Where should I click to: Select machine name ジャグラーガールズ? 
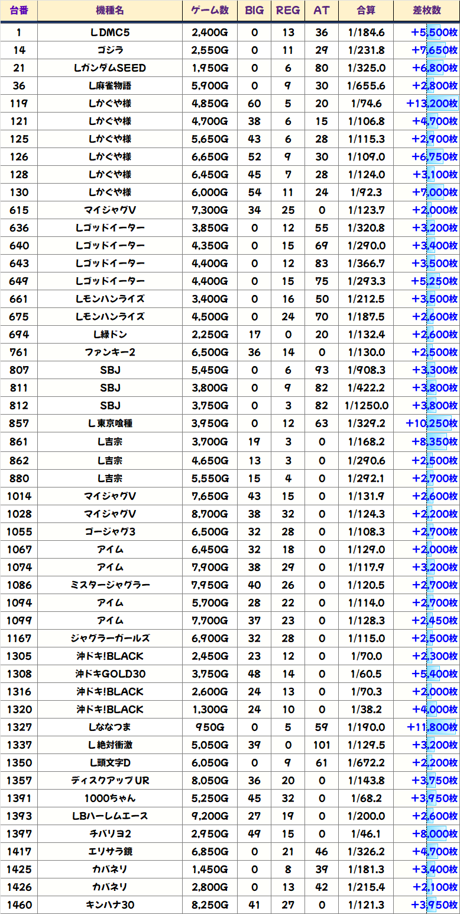(110, 638)
